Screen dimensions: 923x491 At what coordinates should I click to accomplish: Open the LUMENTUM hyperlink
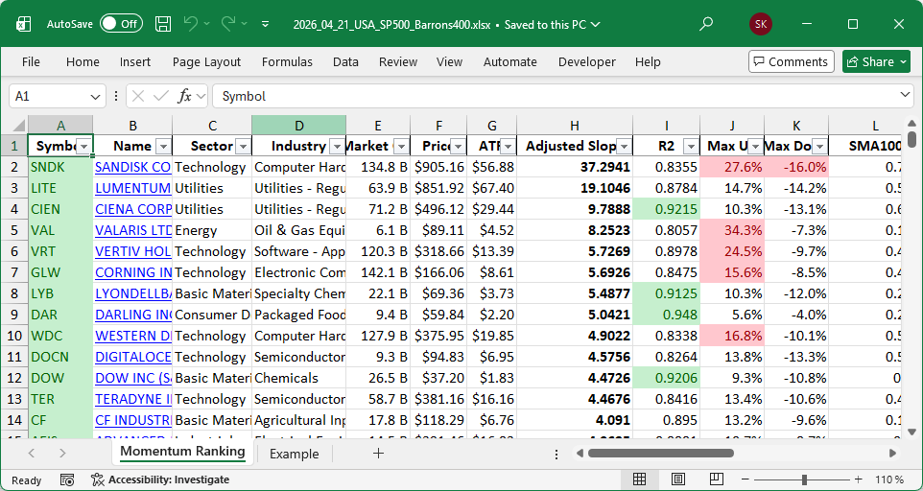[x=133, y=188]
